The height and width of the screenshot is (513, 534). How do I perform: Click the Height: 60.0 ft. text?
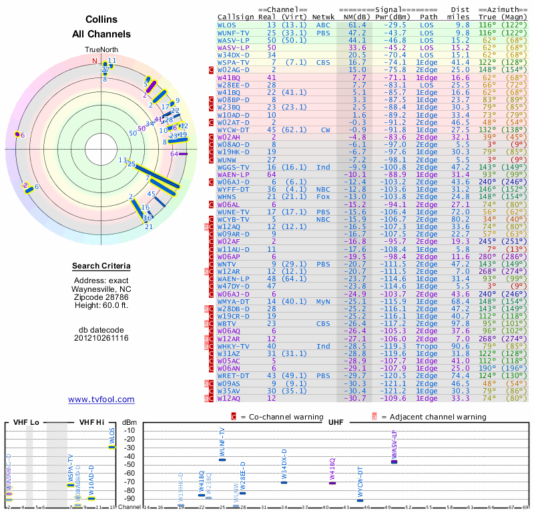tap(101, 305)
